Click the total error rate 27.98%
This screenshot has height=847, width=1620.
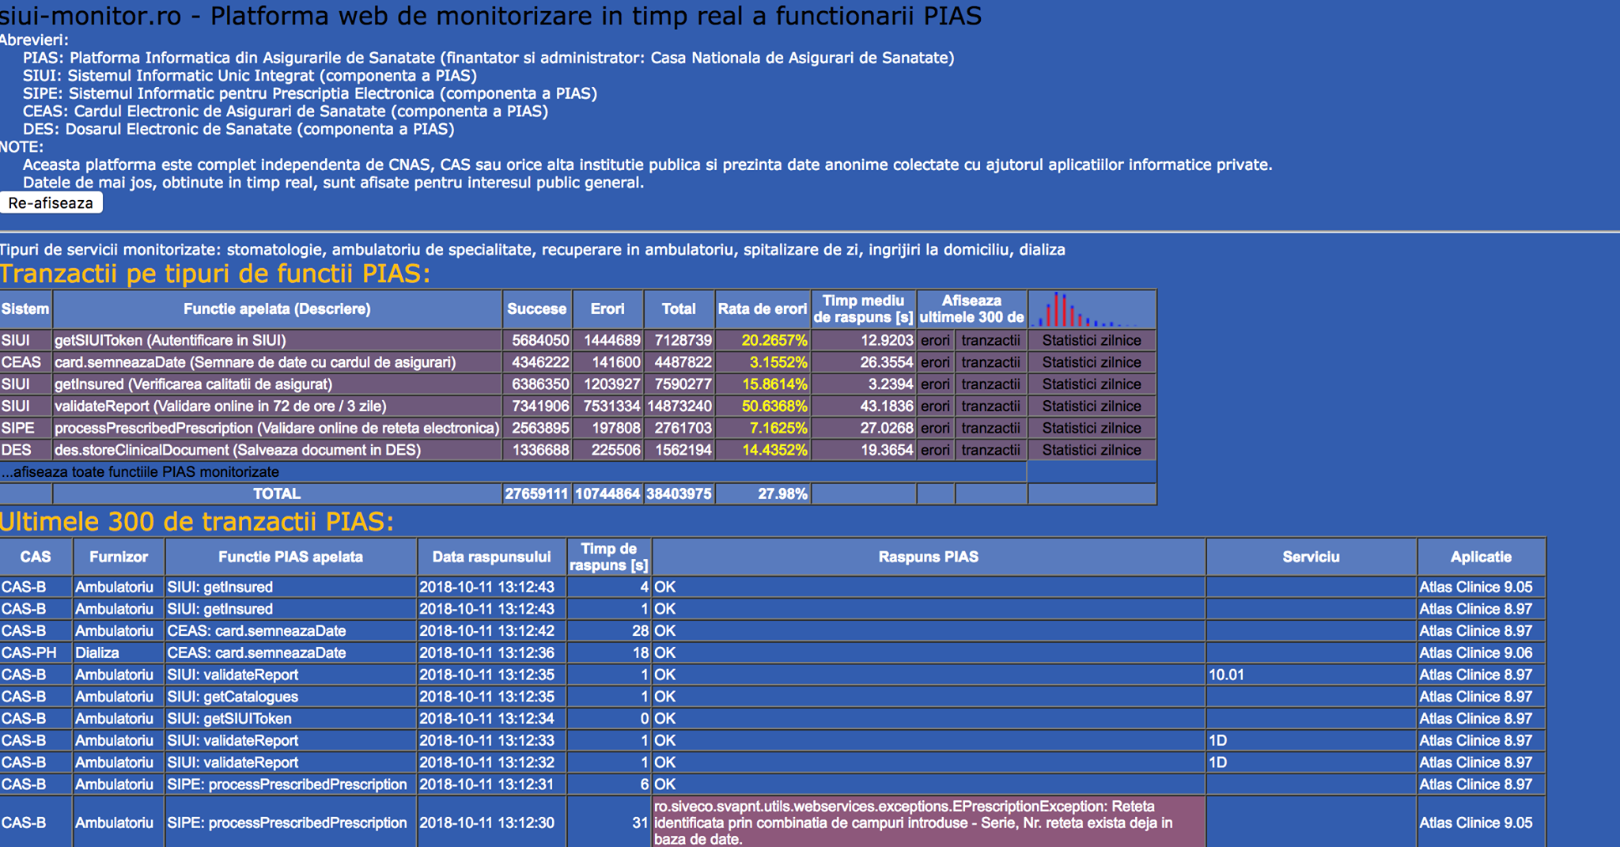coord(763,493)
